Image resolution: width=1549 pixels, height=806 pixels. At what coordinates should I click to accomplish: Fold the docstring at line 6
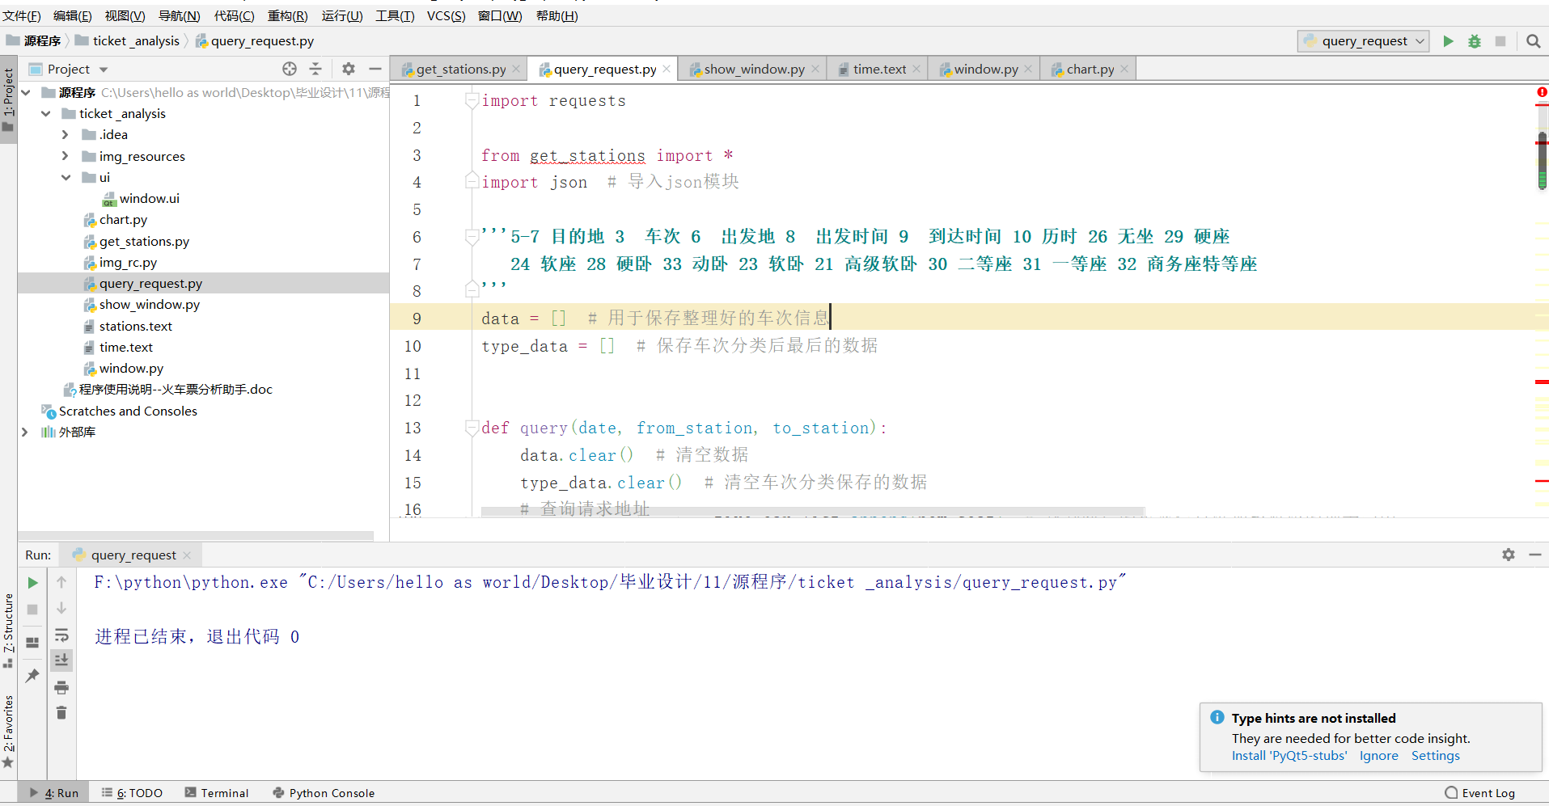472,236
